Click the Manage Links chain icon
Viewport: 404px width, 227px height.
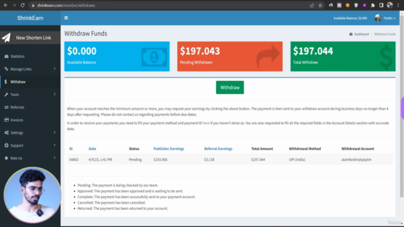[6, 69]
